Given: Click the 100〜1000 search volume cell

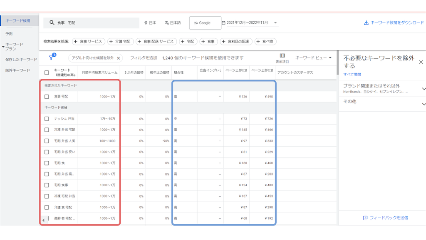Looking at the screenshot, I should click(x=107, y=141).
